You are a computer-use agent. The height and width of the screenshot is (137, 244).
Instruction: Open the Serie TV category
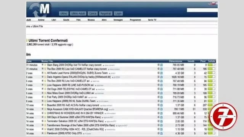(x=152, y=20)
